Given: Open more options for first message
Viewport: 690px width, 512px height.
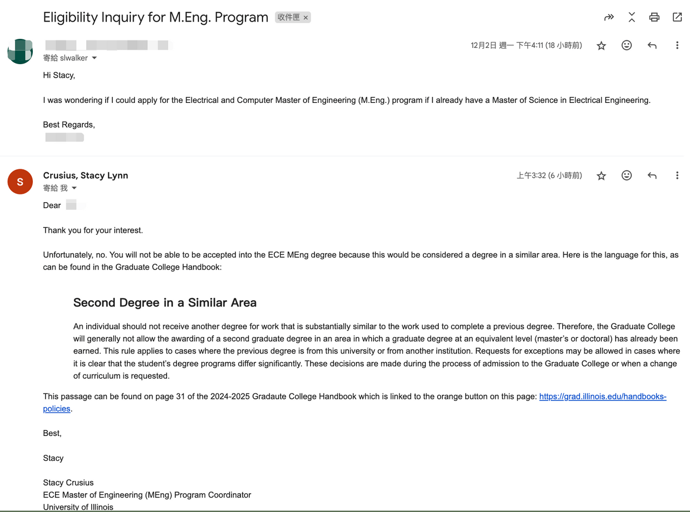Looking at the screenshot, I should [x=677, y=46].
